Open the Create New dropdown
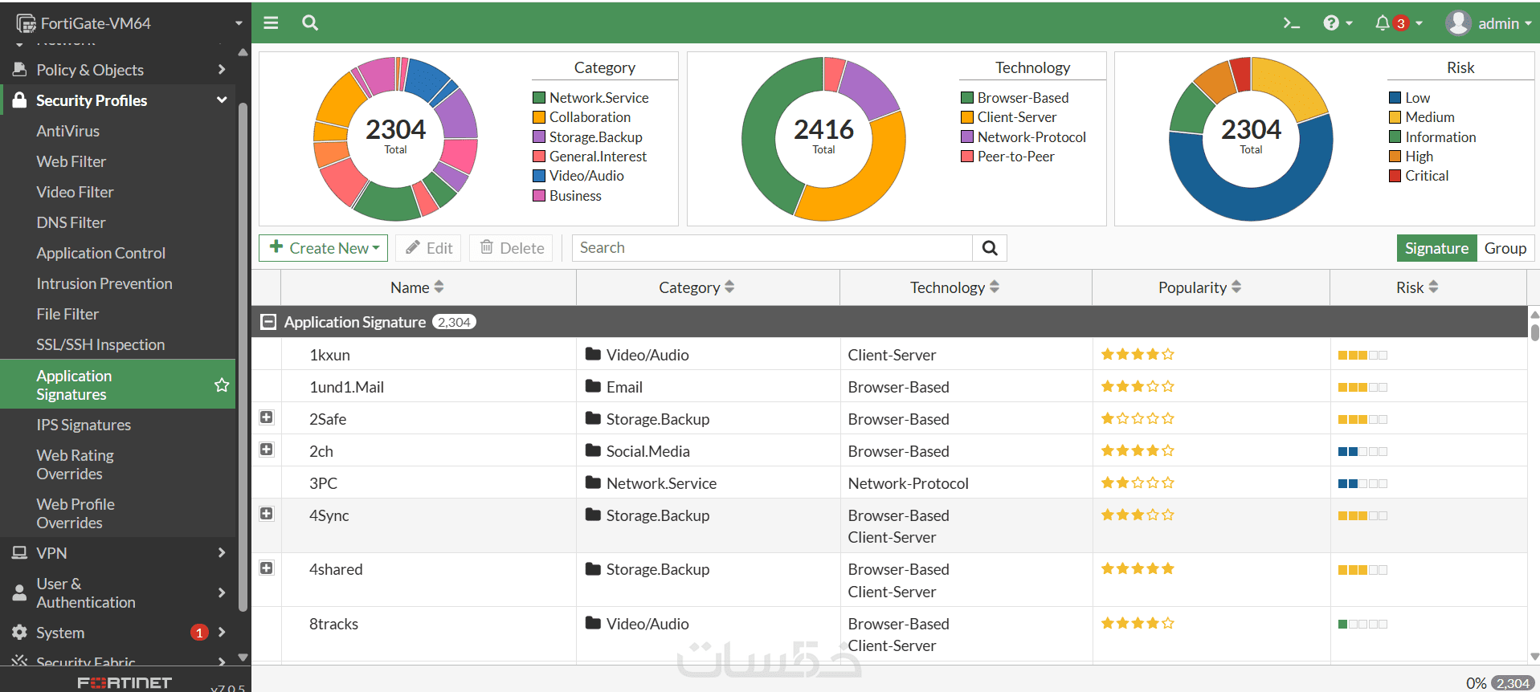Screen dimensions: 1540x692 point(323,248)
